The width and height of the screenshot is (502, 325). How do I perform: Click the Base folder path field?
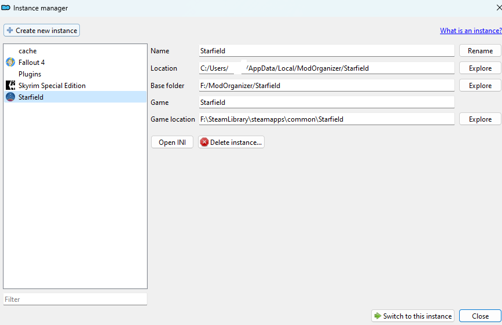pos(327,86)
